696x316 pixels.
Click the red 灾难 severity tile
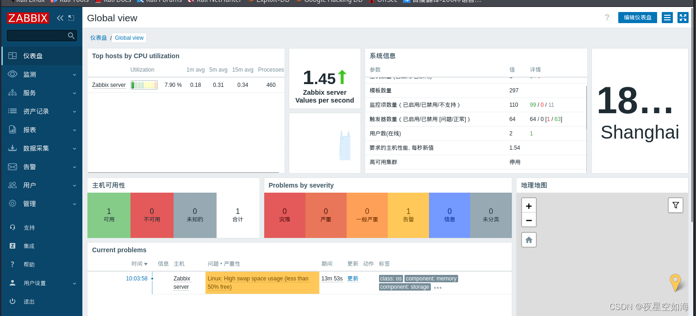(x=285, y=215)
